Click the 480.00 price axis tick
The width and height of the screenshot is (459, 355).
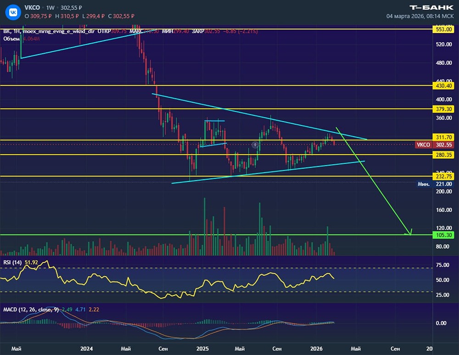pos(444,63)
